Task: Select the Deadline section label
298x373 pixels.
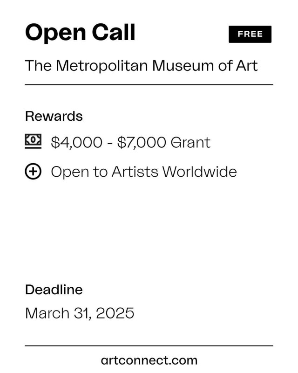Action: [x=54, y=290]
